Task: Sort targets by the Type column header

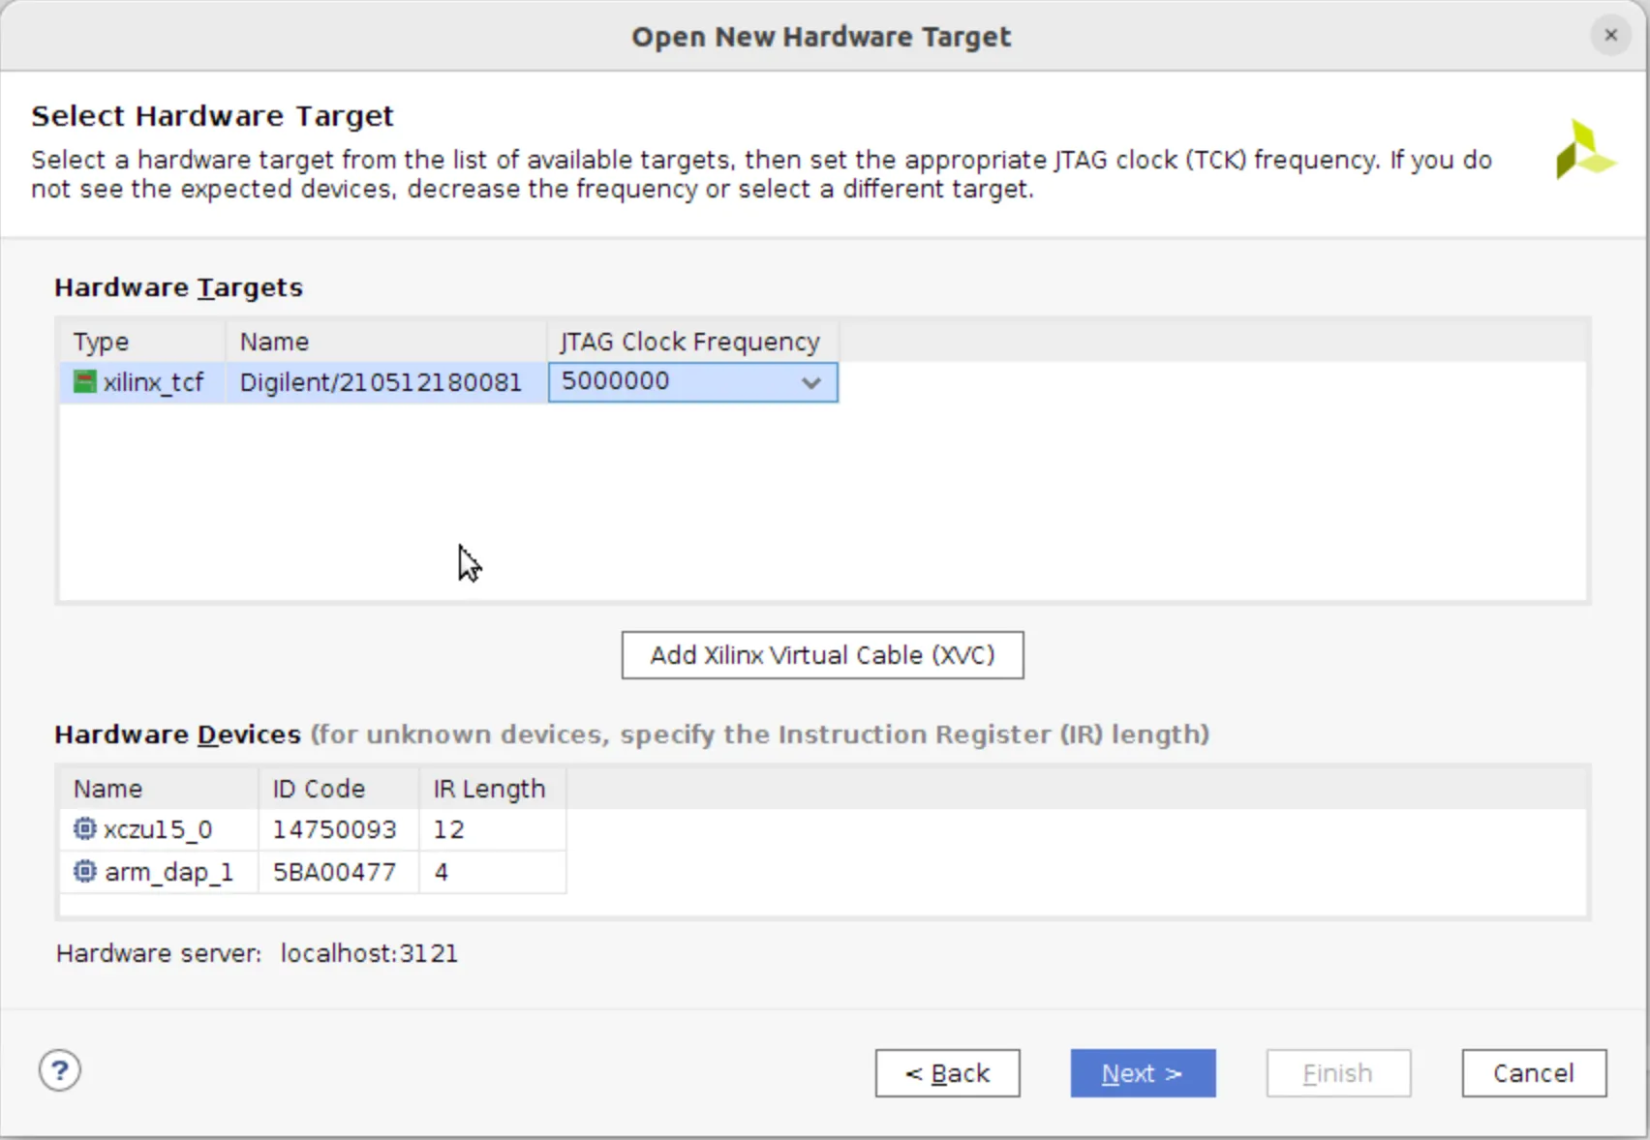Action: (x=141, y=342)
